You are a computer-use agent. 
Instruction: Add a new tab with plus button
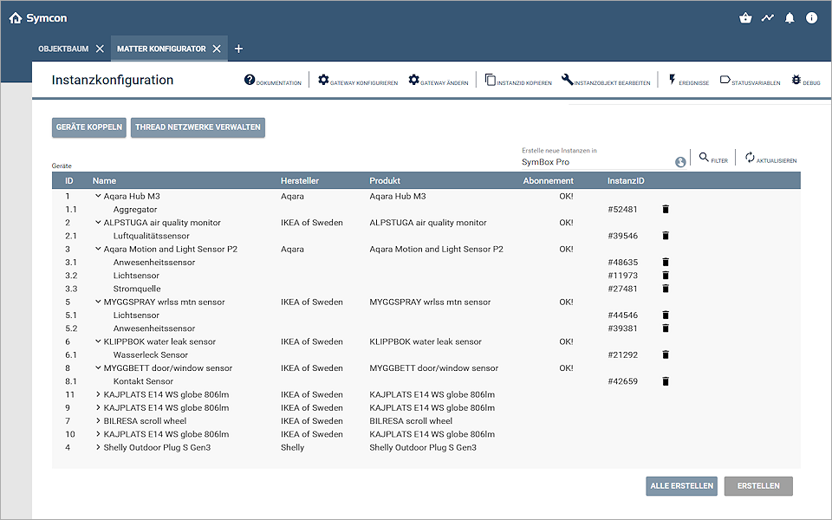click(239, 49)
